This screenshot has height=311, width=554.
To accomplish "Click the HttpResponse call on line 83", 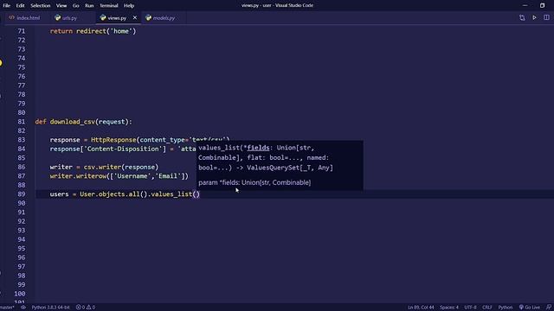I will [113, 140].
